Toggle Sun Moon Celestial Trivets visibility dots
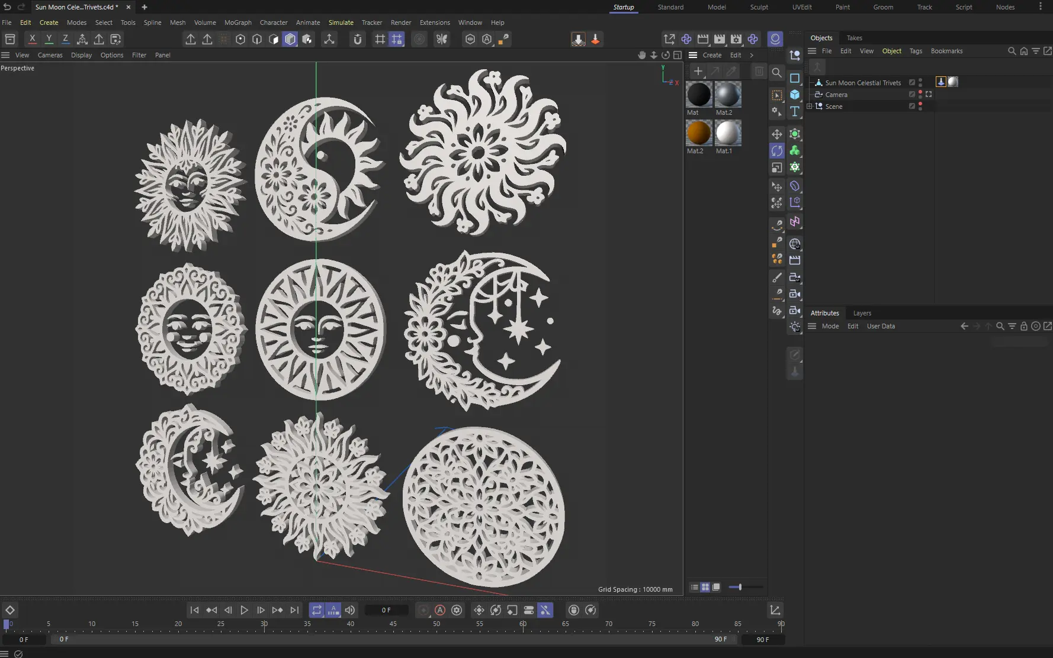 click(x=920, y=83)
